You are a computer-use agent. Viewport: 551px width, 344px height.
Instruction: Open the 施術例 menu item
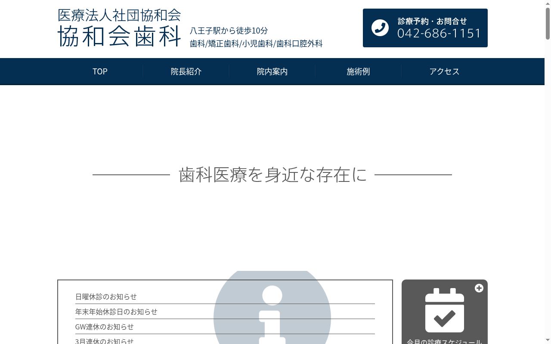pyautogui.click(x=358, y=71)
